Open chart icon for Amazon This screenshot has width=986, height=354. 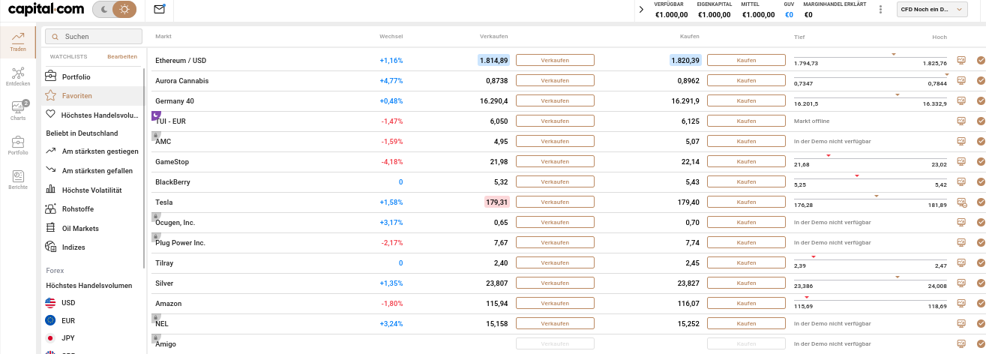click(961, 303)
